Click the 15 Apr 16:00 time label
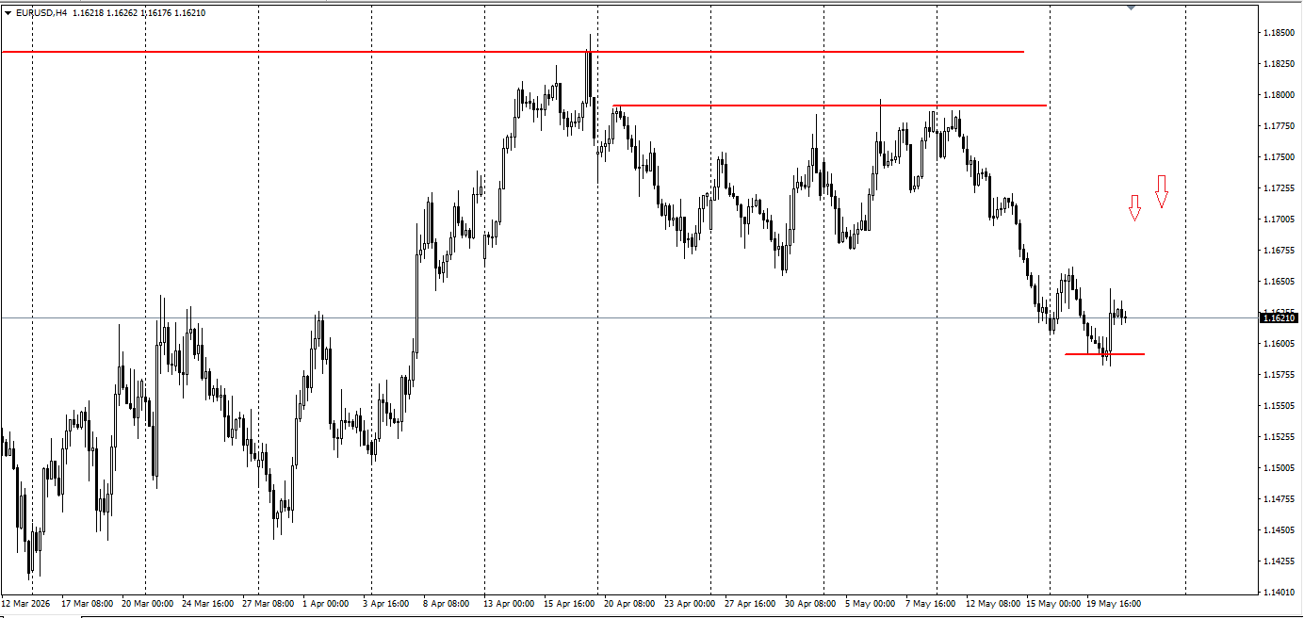Viewport: 1304px width, 618px height. (569, 603)
